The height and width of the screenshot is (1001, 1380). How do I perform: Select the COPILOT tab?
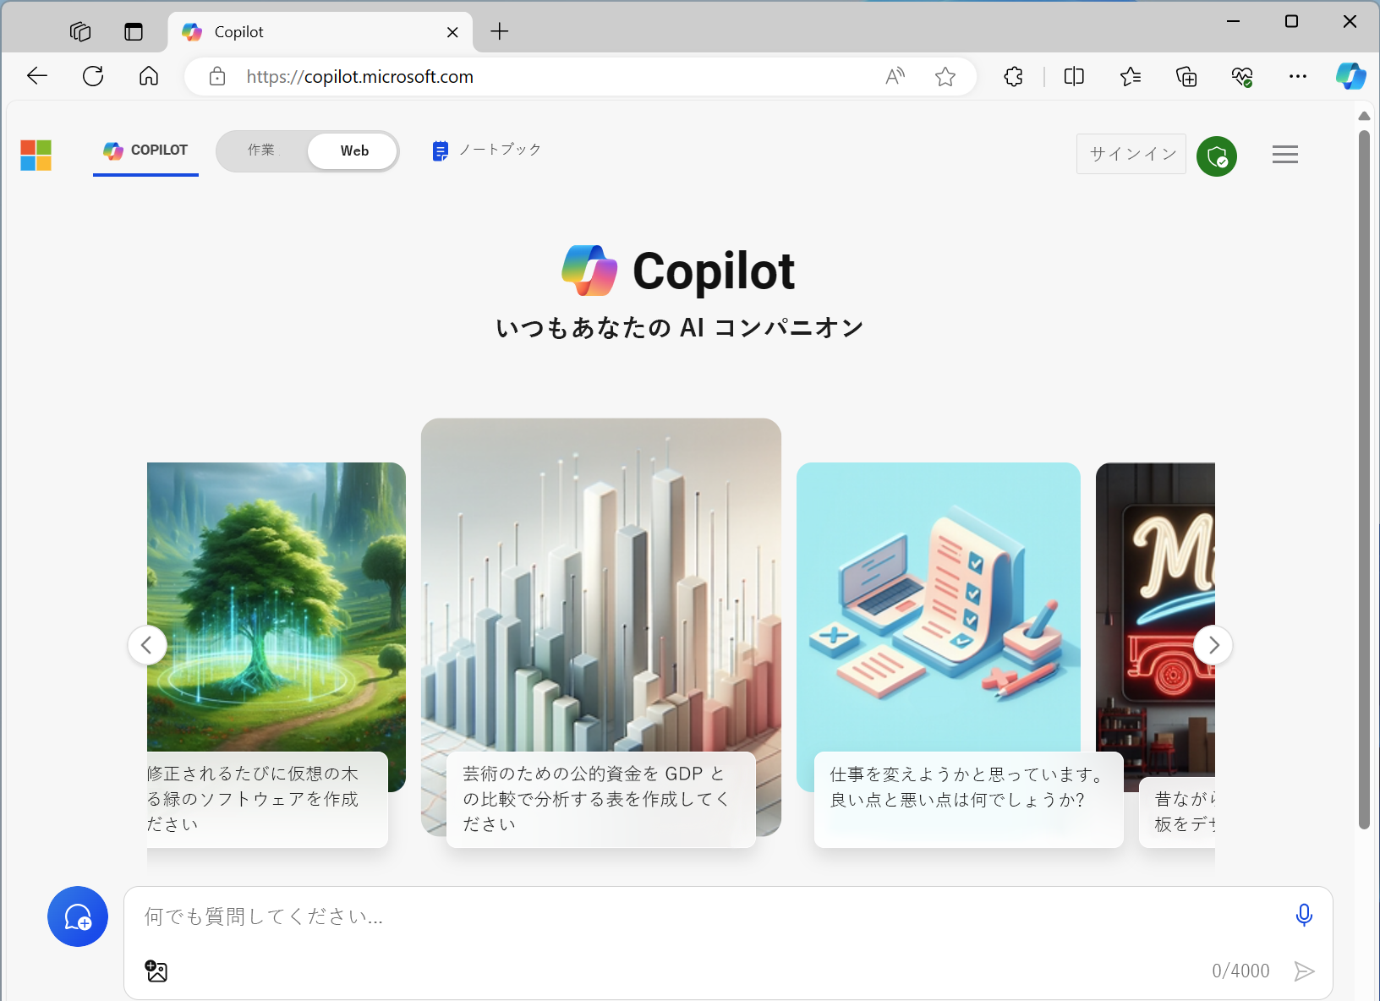[x=145, y=150]
